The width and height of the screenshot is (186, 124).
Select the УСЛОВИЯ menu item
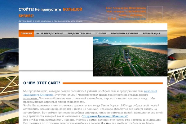coord(101,33)
